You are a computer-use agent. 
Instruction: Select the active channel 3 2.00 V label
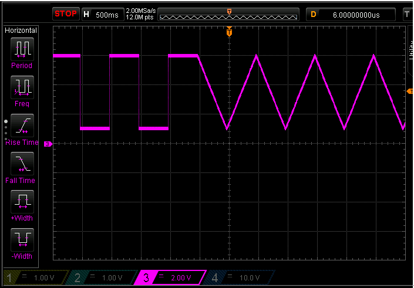point(170,277)
